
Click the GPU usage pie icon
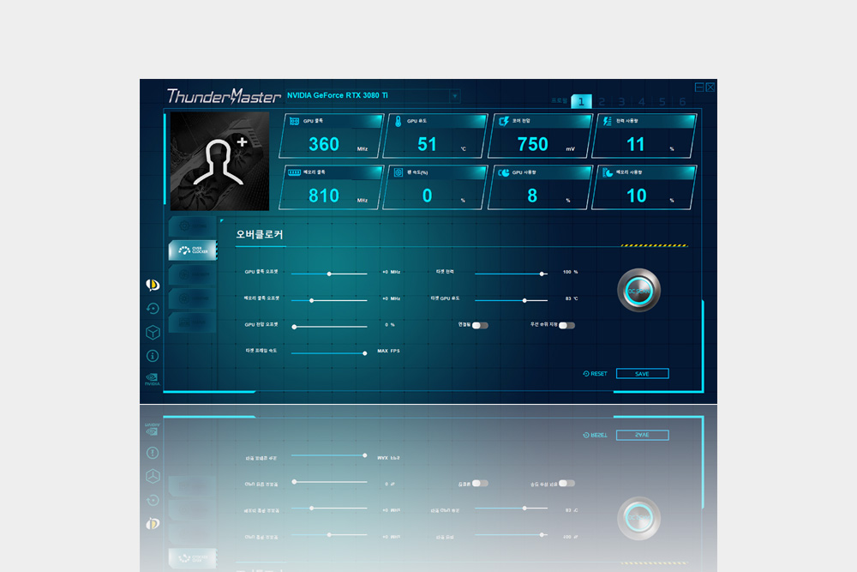coord(503,173)
